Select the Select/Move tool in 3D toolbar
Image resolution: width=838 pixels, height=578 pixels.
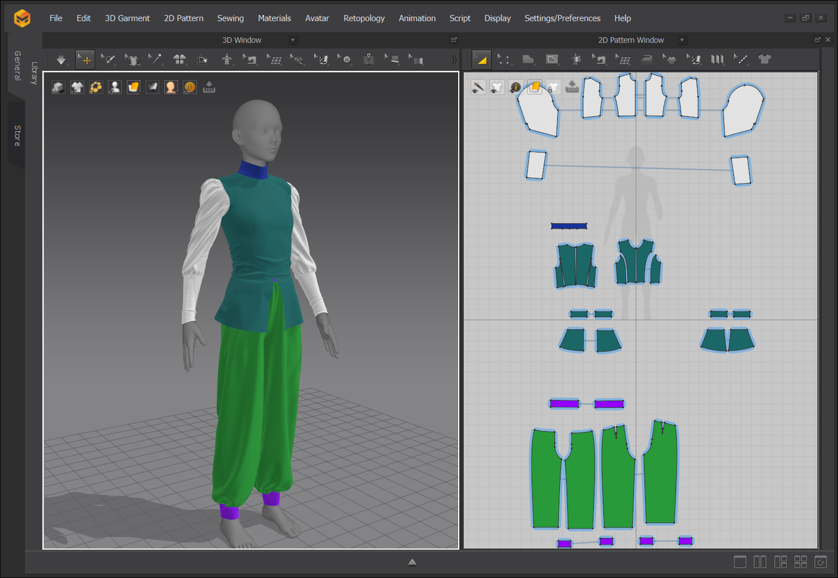click(x=85, y=60)
